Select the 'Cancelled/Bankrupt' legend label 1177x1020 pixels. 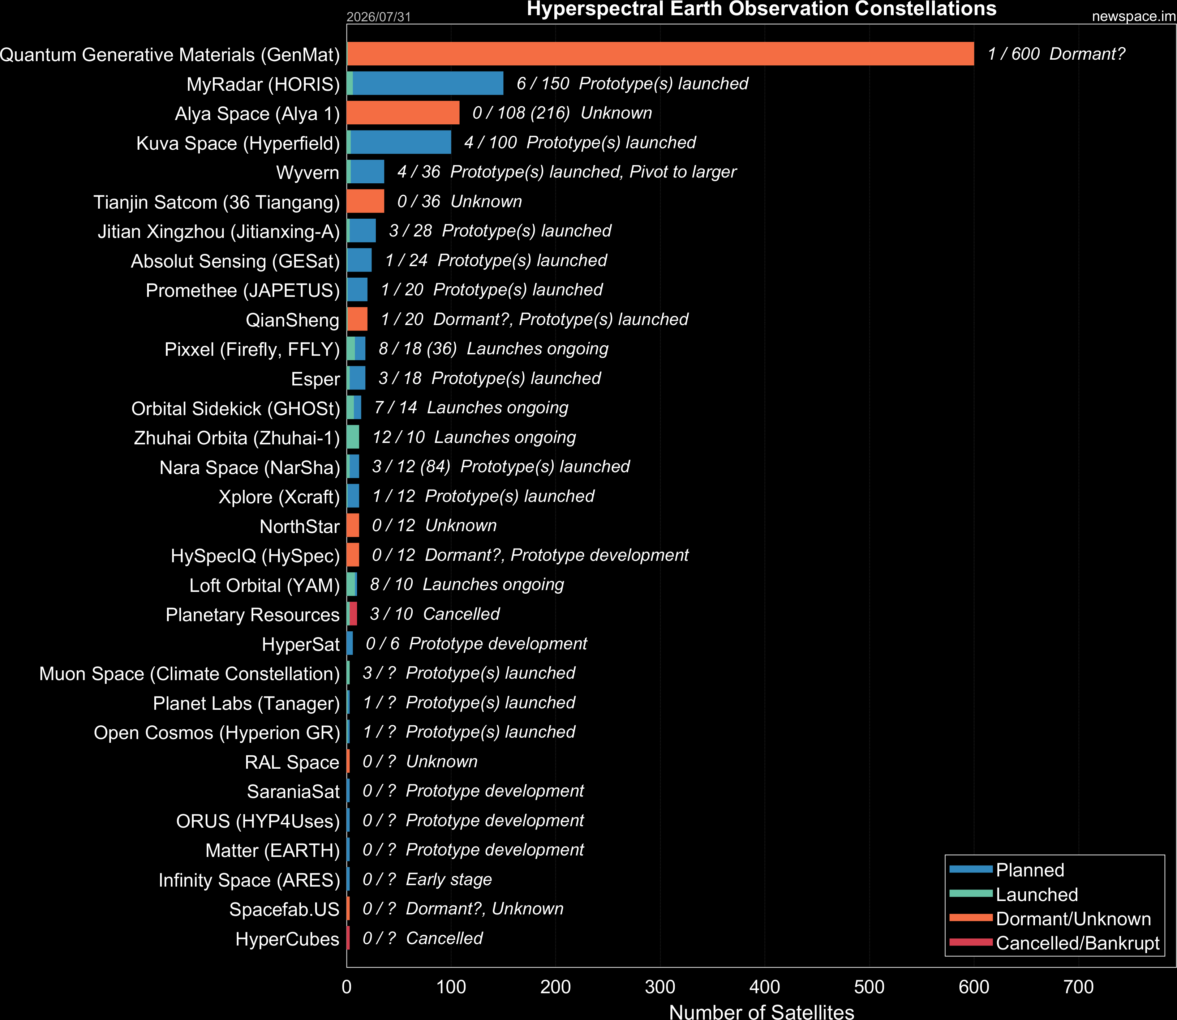pyautogui.click(x=1078, y=943)
